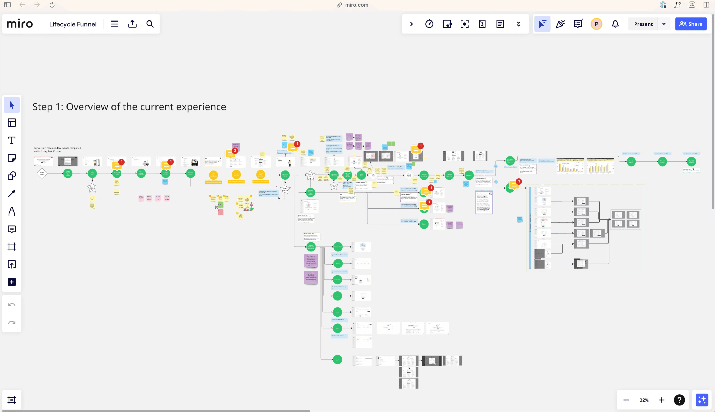Click the Present button

(x=643, y=24)
